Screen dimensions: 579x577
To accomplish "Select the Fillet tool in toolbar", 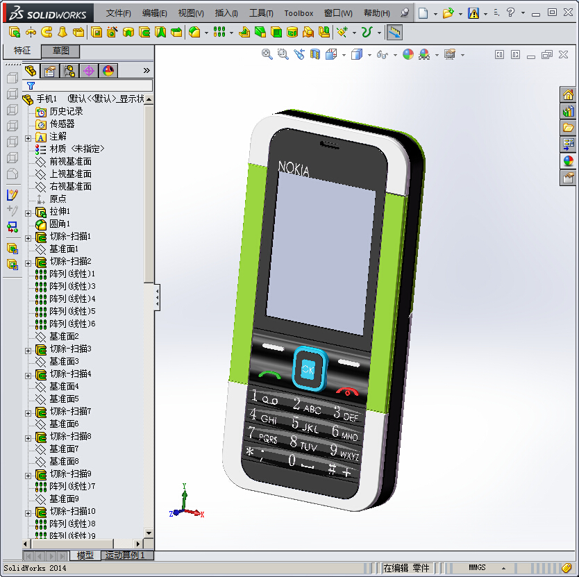I will [194, 33].
